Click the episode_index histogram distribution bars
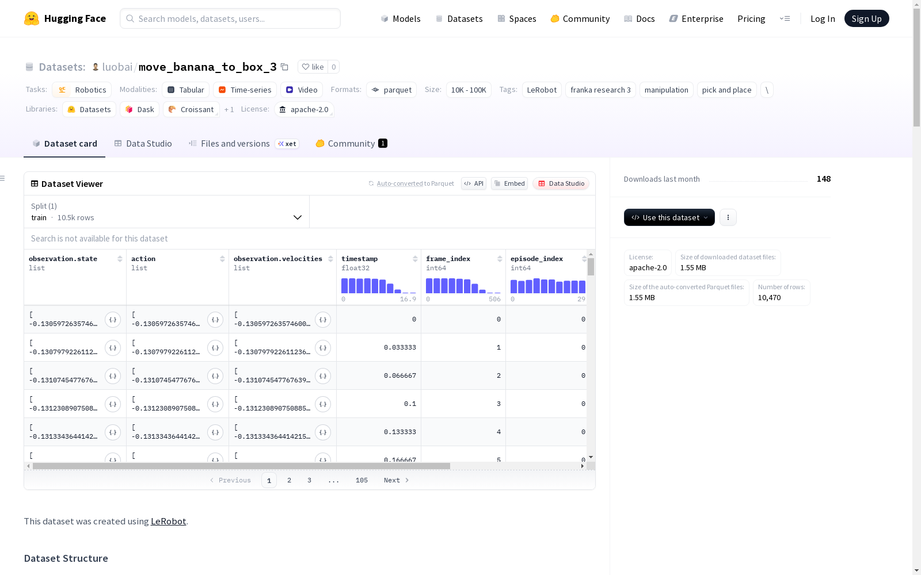 [547, 286]
